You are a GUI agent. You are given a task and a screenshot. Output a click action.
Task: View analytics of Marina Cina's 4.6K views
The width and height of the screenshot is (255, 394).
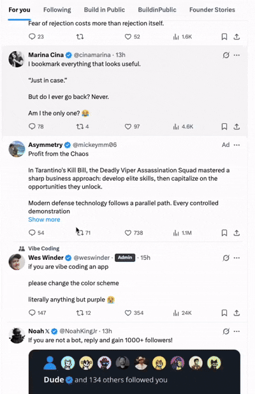pos(184,126)
